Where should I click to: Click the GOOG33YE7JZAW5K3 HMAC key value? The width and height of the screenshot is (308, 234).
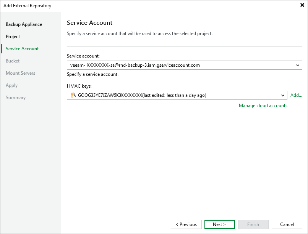pyautogui.click(x=142, y=95)
